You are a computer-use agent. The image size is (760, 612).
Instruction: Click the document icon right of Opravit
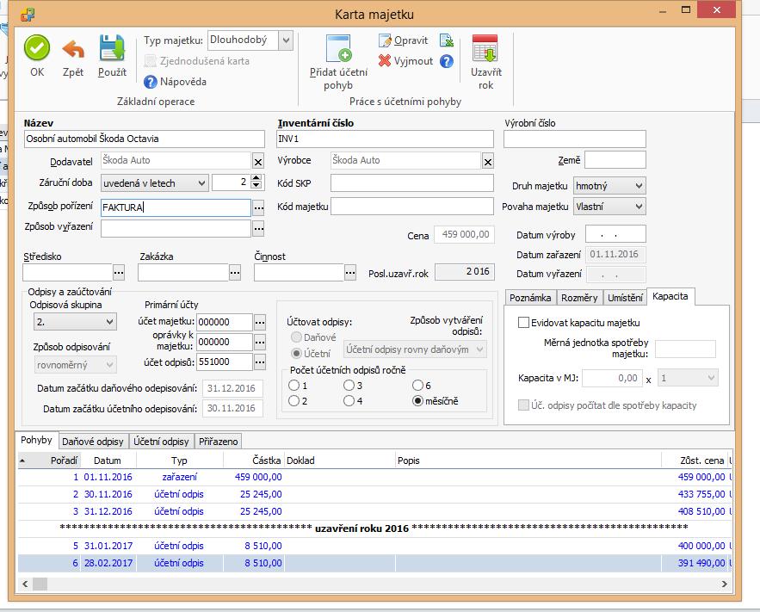tap(447, 40)
